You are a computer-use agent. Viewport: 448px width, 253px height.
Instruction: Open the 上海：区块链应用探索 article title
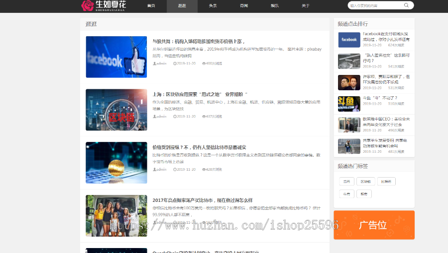tap(200, 94)
